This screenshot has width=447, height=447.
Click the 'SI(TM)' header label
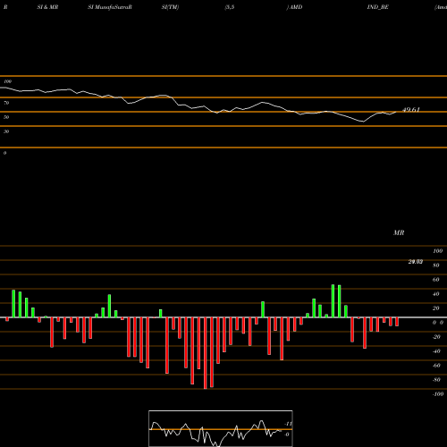[x=170, y=7]
